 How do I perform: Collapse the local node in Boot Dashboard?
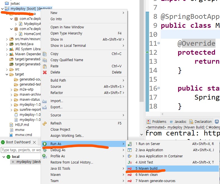click(4, 157)
